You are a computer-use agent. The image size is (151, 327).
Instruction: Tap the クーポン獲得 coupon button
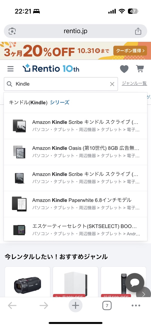click(x=129, y=51)
